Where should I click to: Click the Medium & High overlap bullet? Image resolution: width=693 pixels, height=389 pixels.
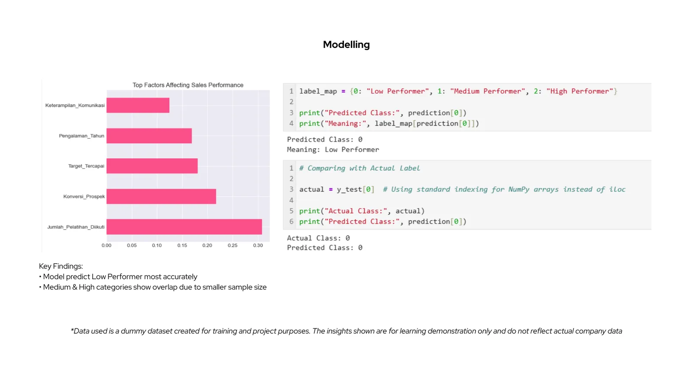point(153,287)
